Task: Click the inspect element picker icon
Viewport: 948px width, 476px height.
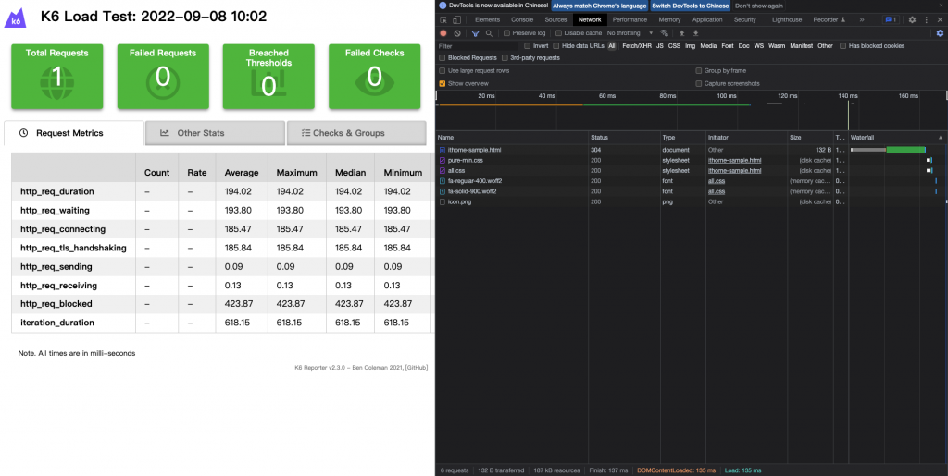Action: pyautogui.click(x=443, y=20)
